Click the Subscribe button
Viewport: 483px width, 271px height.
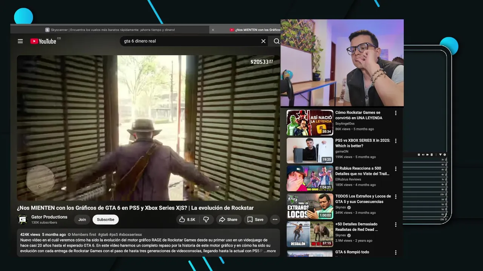[x=106, y=219]
